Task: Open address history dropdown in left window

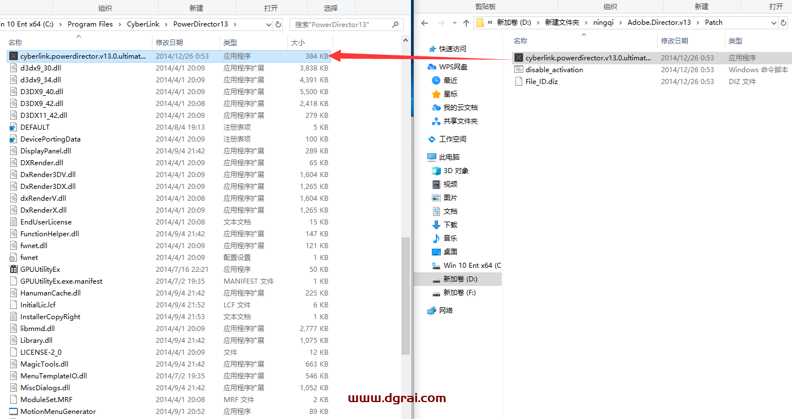Action: (269, 25)
